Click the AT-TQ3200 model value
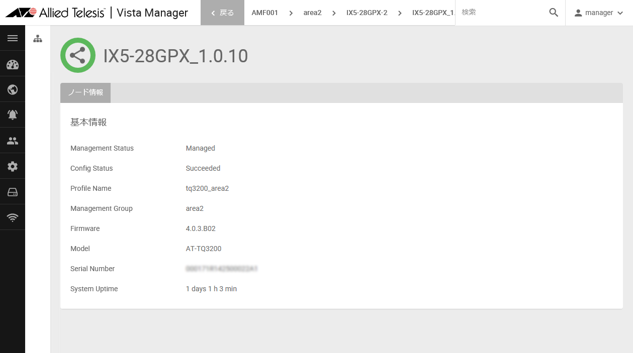The image size is (633, 353). click(204, 249)
